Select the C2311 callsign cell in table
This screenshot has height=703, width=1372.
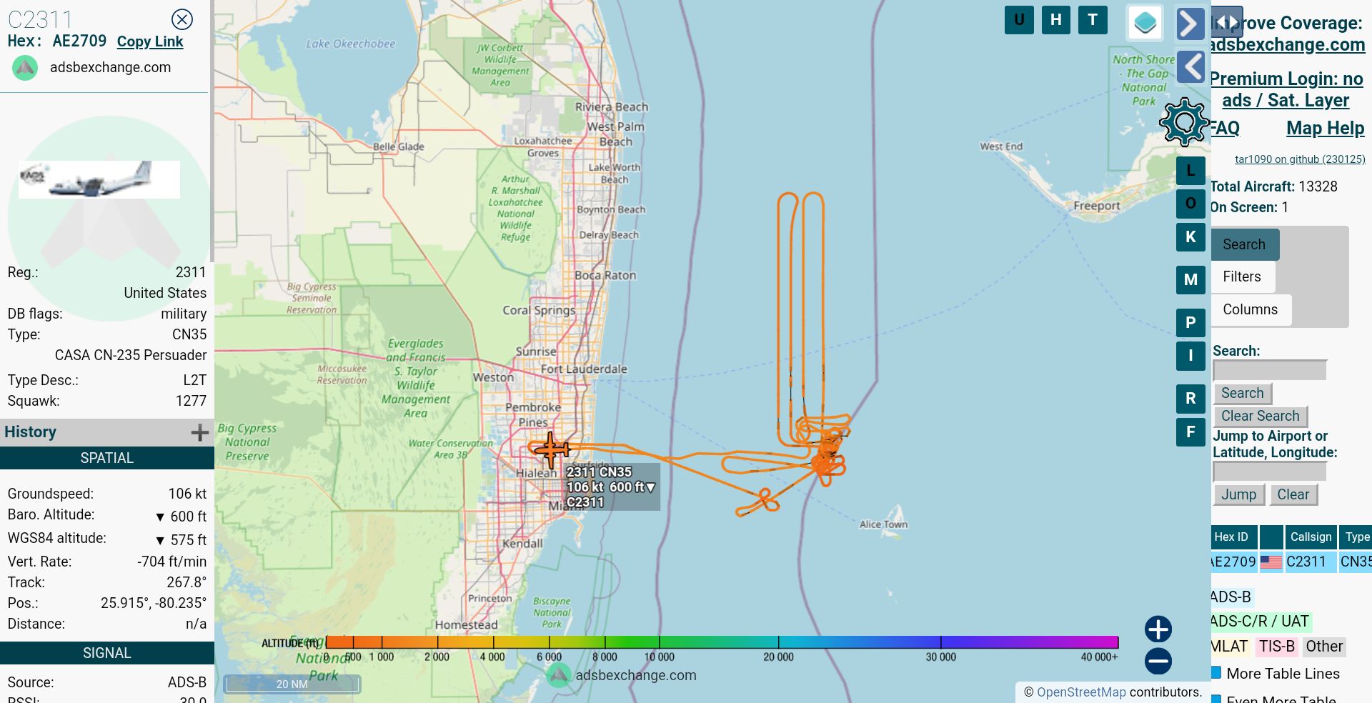coord(1311,562)
